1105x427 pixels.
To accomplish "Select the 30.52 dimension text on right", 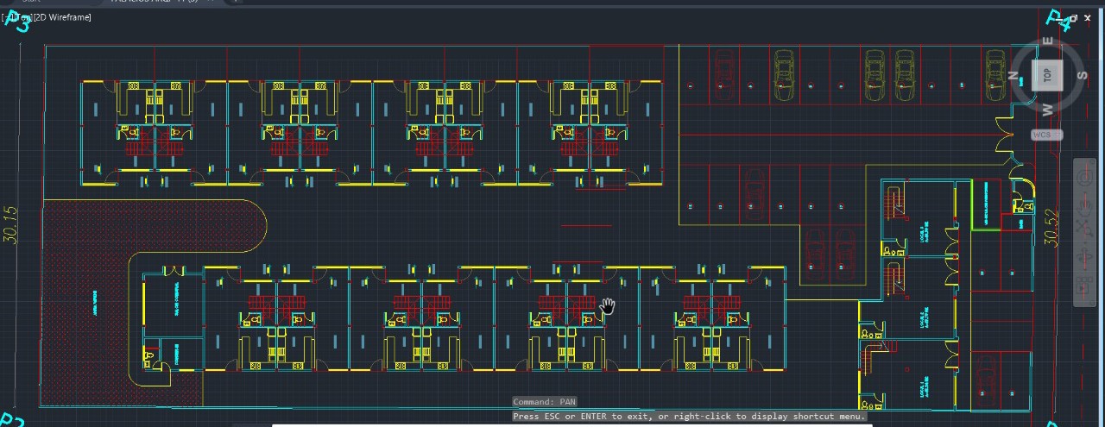I will click(x=1051, y=228).
